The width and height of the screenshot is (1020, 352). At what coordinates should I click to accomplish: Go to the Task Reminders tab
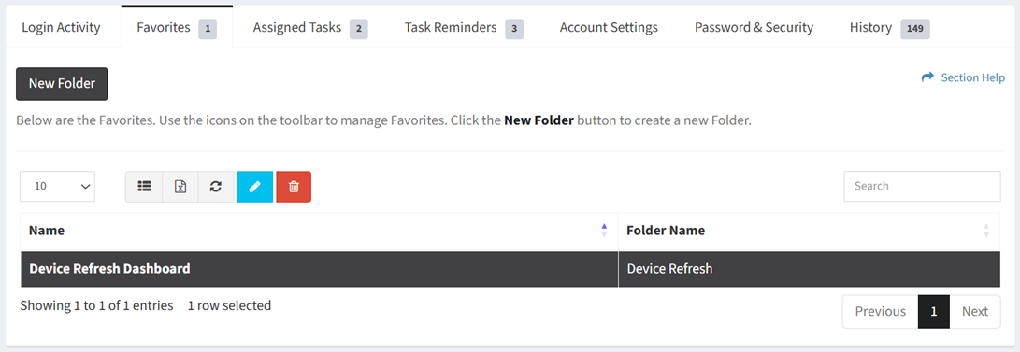pos(463,28)
